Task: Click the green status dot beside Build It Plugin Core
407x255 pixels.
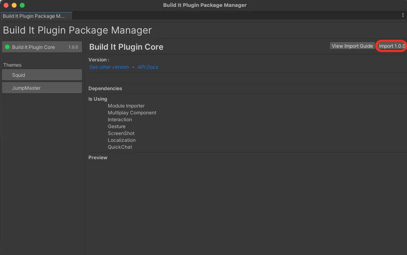Action: [x=7, y=47]
